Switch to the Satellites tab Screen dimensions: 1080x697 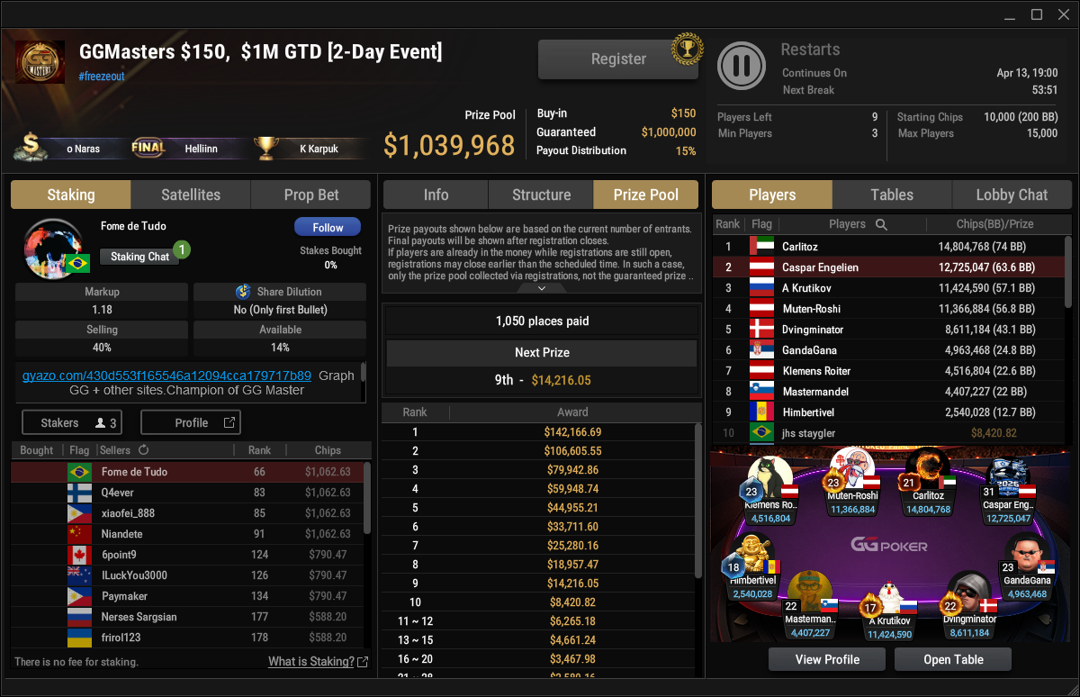coord(191,195)
